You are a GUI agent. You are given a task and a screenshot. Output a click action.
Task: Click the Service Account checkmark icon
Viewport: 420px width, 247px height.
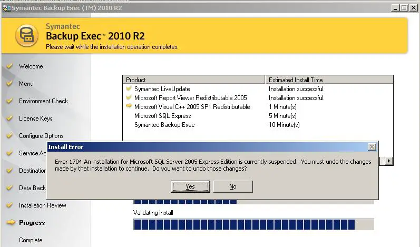tap(9, 153)
